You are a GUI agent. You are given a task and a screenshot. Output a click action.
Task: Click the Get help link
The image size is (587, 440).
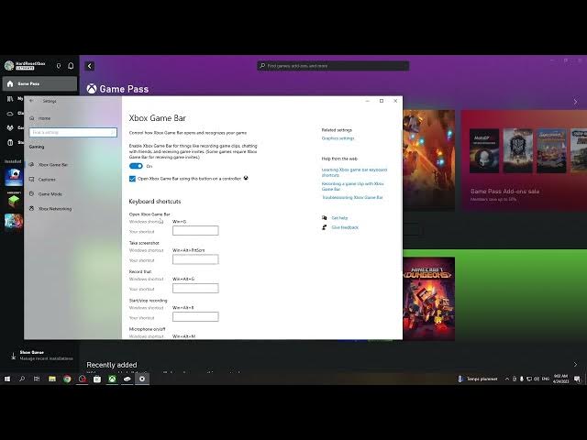click(x=338, y=218)
